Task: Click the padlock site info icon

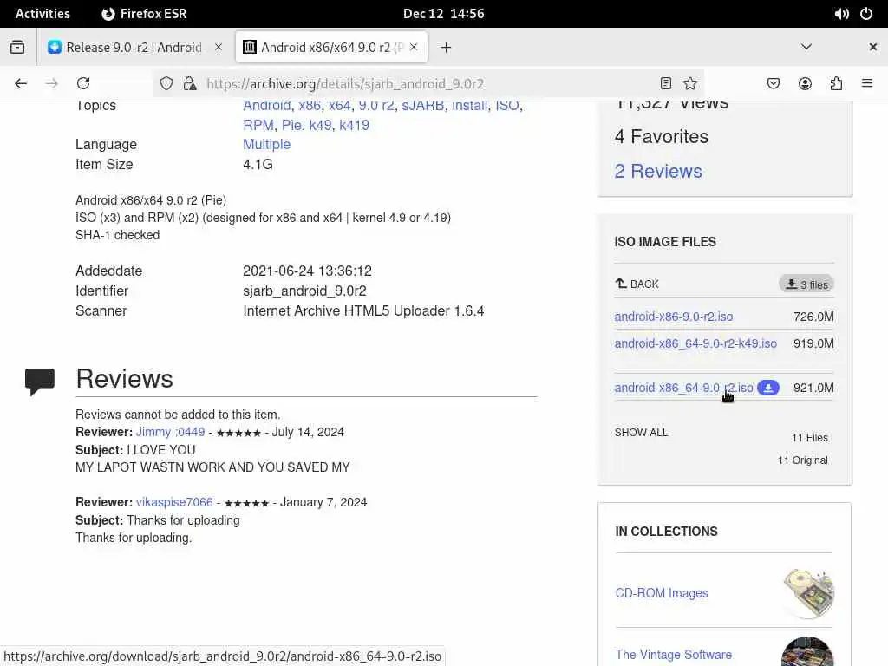Action: (190, 83)
